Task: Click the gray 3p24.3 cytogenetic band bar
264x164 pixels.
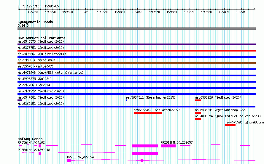Action: [x=136, y=29]
